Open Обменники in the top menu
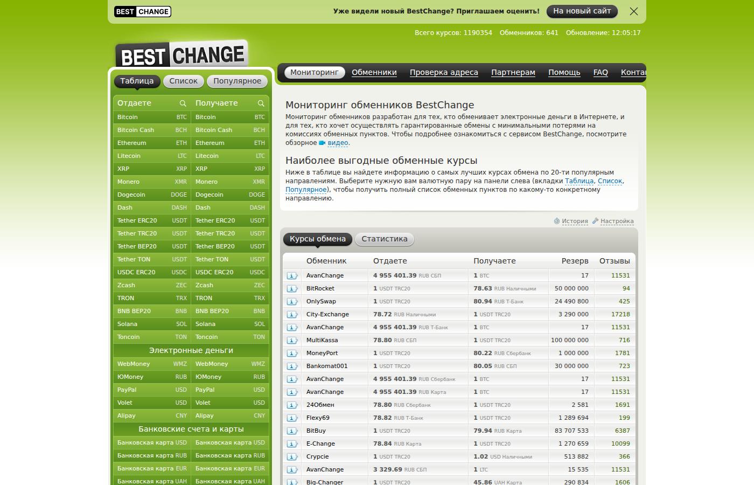 point(374,72)
